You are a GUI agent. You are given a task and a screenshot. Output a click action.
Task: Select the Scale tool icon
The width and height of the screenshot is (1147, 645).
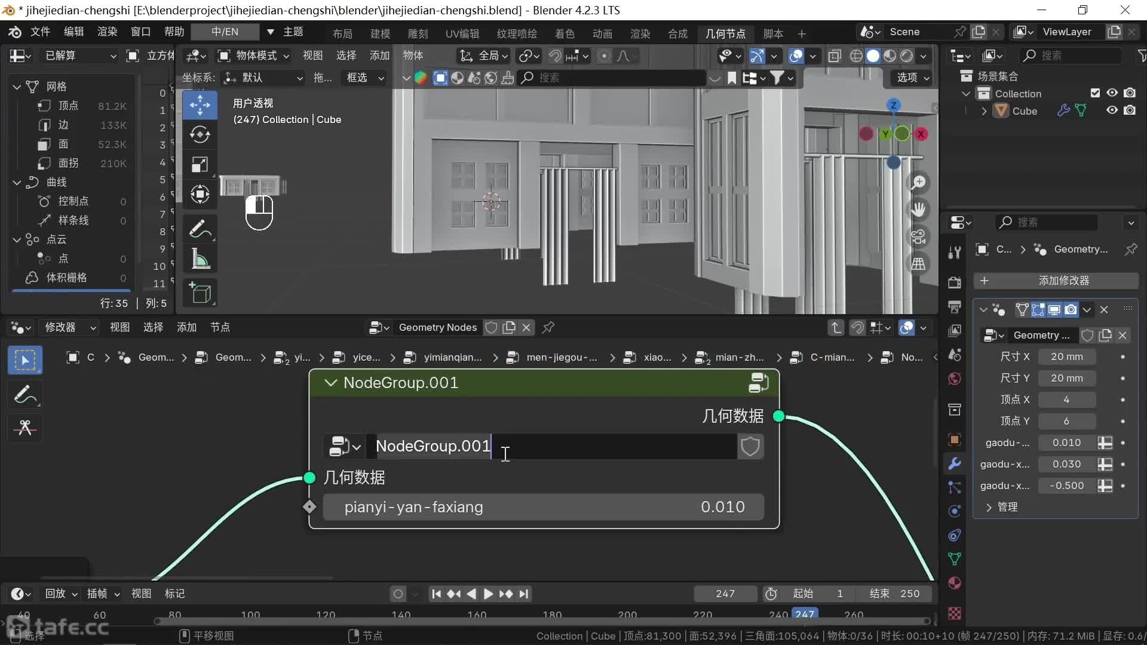[x=200, y=164]
